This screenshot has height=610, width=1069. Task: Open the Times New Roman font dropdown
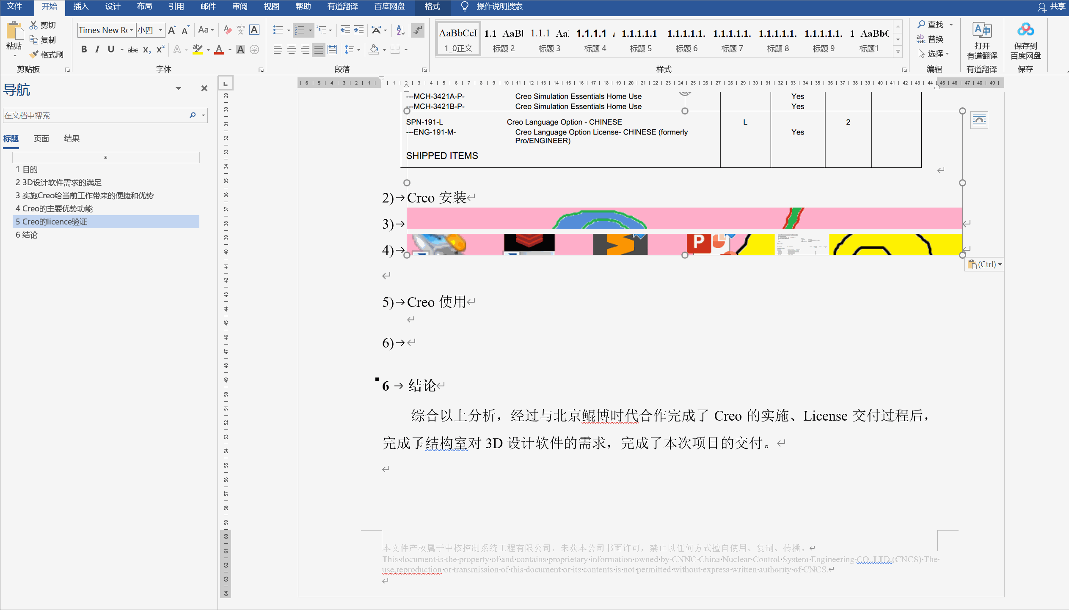click(131, 30)
